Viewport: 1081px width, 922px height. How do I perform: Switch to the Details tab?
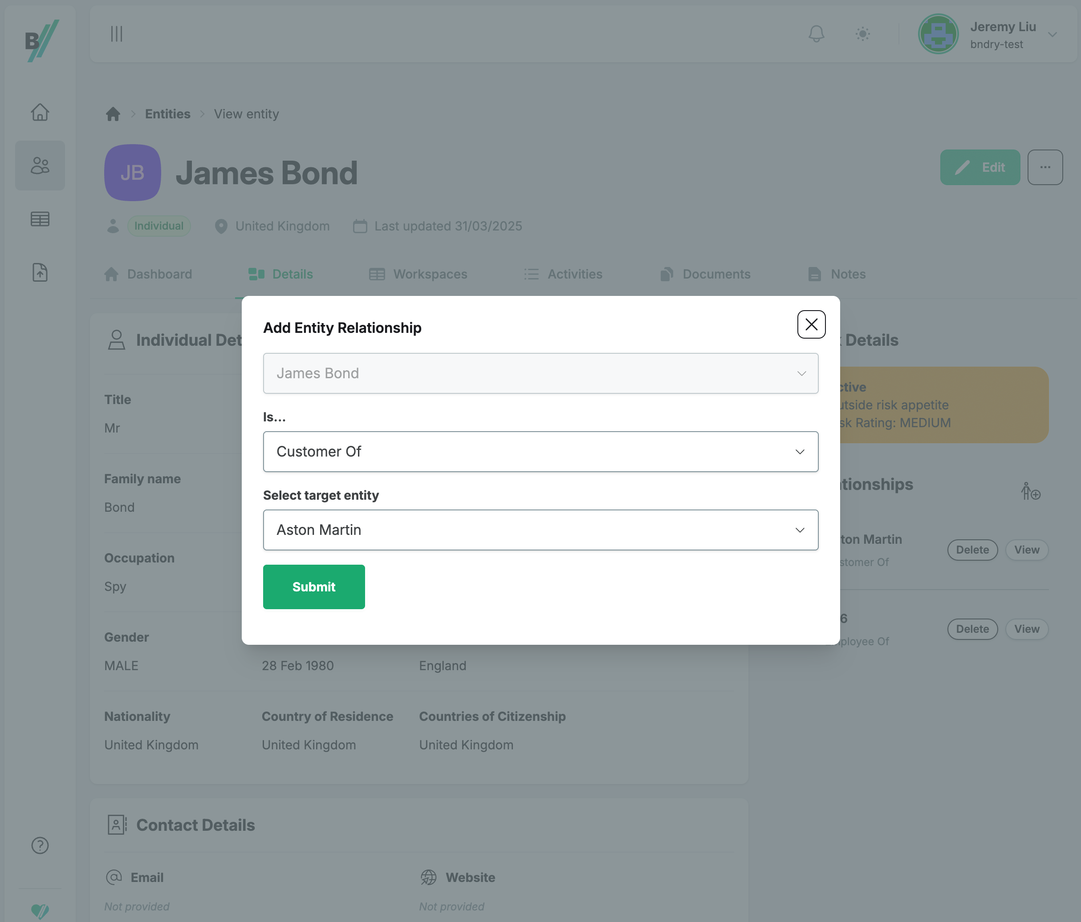pos(280,274)
